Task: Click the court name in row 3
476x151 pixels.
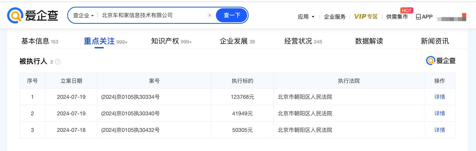Action: (305, 130)
